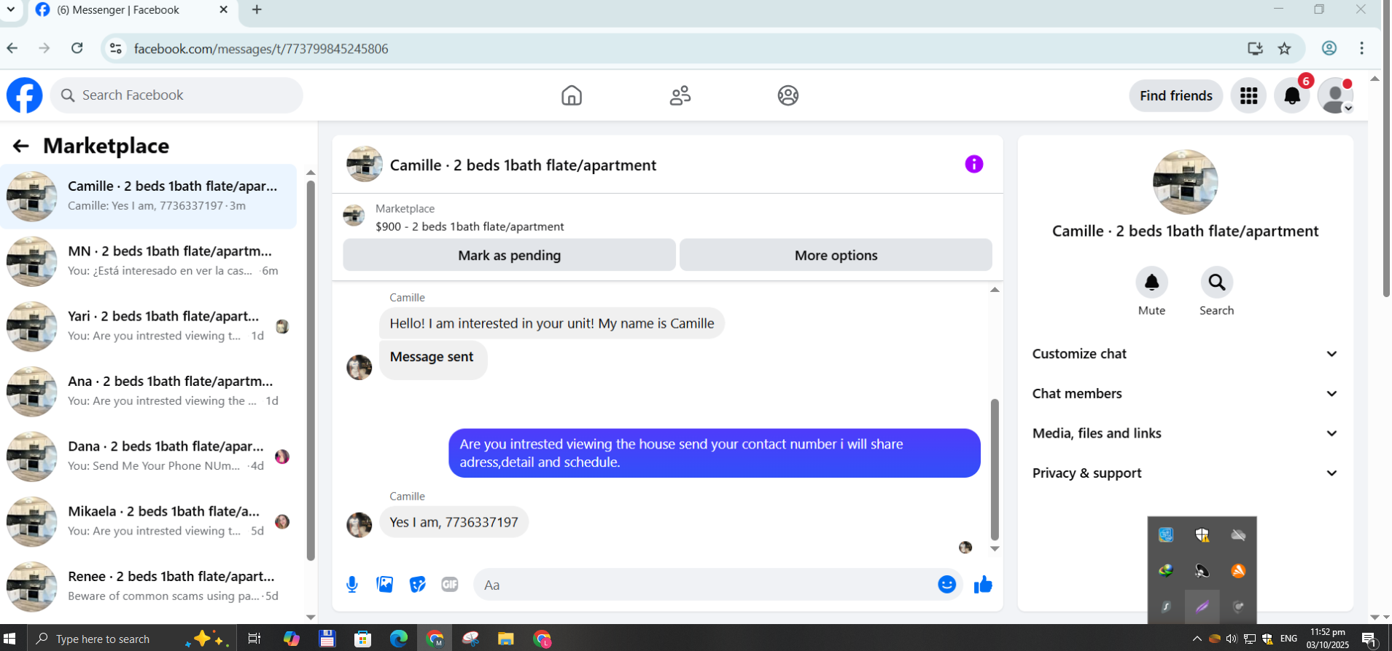Click the chat list scrollbar thumb
1392x651 pixels.
point(311,370)
